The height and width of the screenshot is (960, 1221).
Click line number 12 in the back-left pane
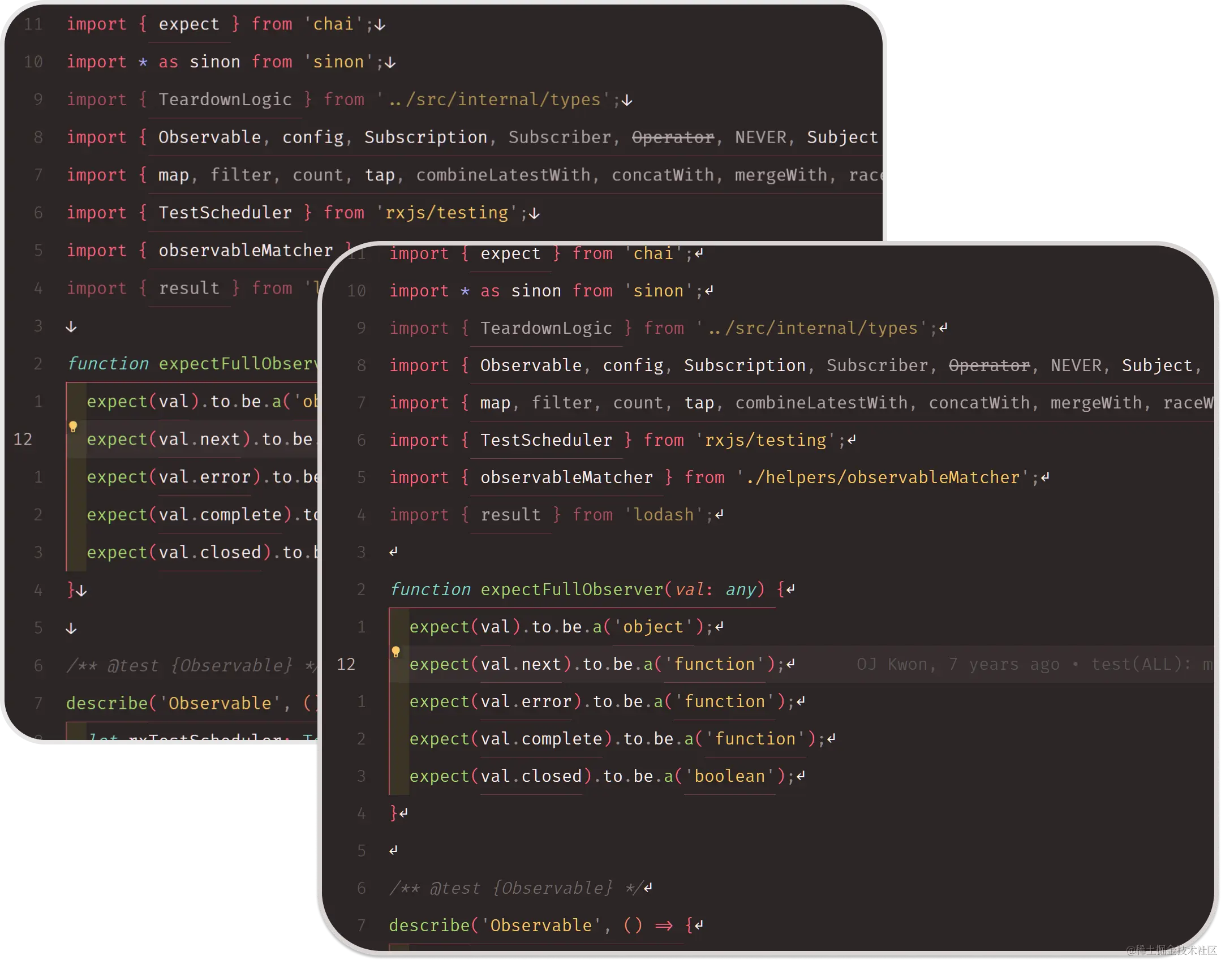23,439
